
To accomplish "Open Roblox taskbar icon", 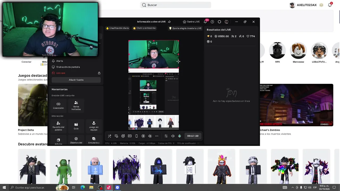I will coord(117,188).
